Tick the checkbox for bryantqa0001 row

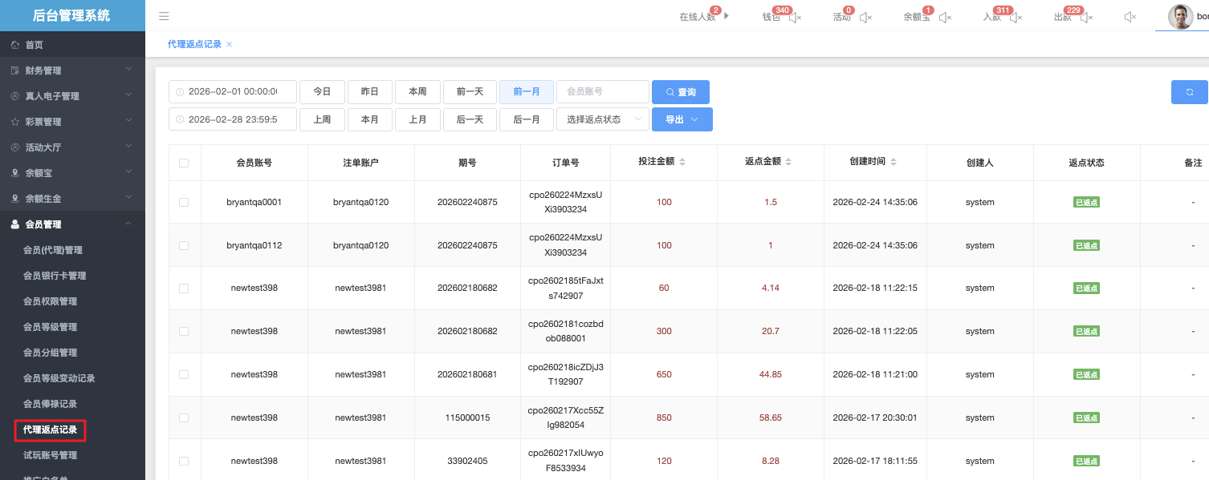click(x=184, y=203)
